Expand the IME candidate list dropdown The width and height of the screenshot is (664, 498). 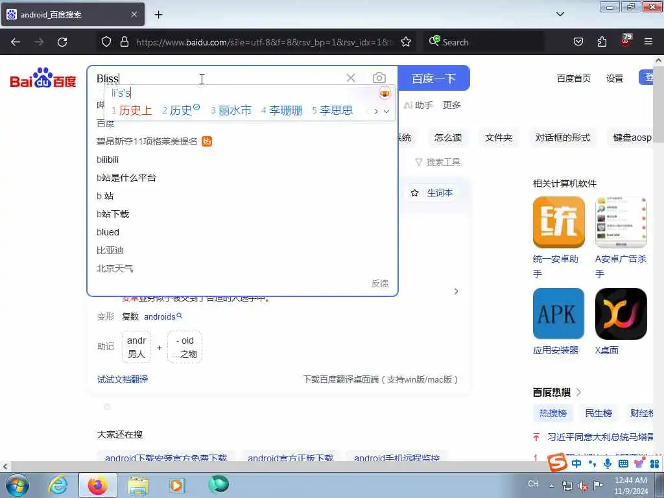click(x=386, y=112)
